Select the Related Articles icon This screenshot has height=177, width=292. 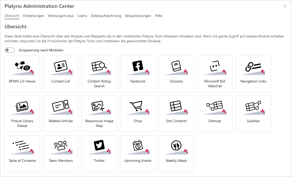[x=61, y=107]
